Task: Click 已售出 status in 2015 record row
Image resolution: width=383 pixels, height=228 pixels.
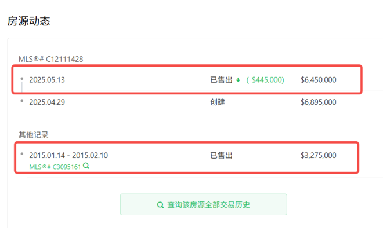Action: pos(221,156)
